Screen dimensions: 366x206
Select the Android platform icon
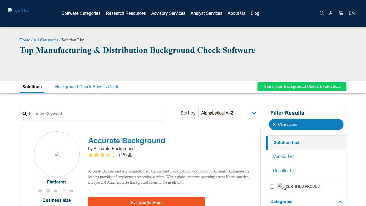coord(40,190)
